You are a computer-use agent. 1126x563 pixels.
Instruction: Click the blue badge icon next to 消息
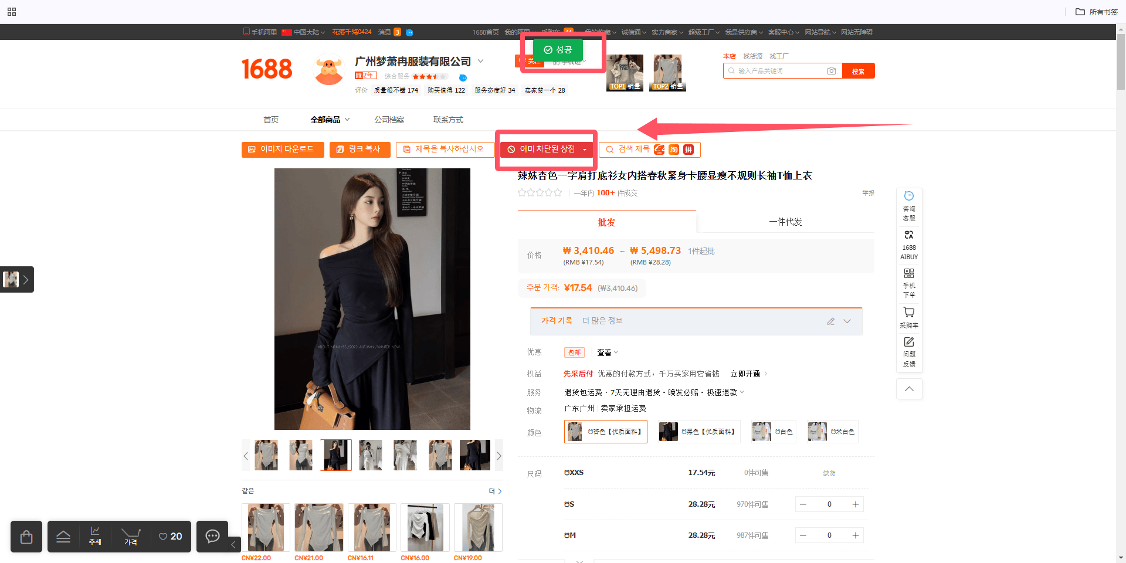(409, 32)
